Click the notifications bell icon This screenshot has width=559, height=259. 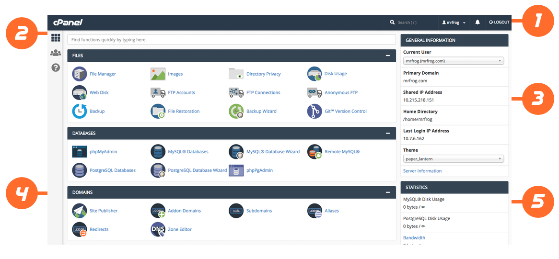click(x=477, y=23)
